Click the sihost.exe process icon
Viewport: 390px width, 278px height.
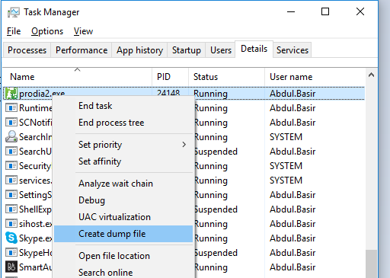[x=11, y=224]
